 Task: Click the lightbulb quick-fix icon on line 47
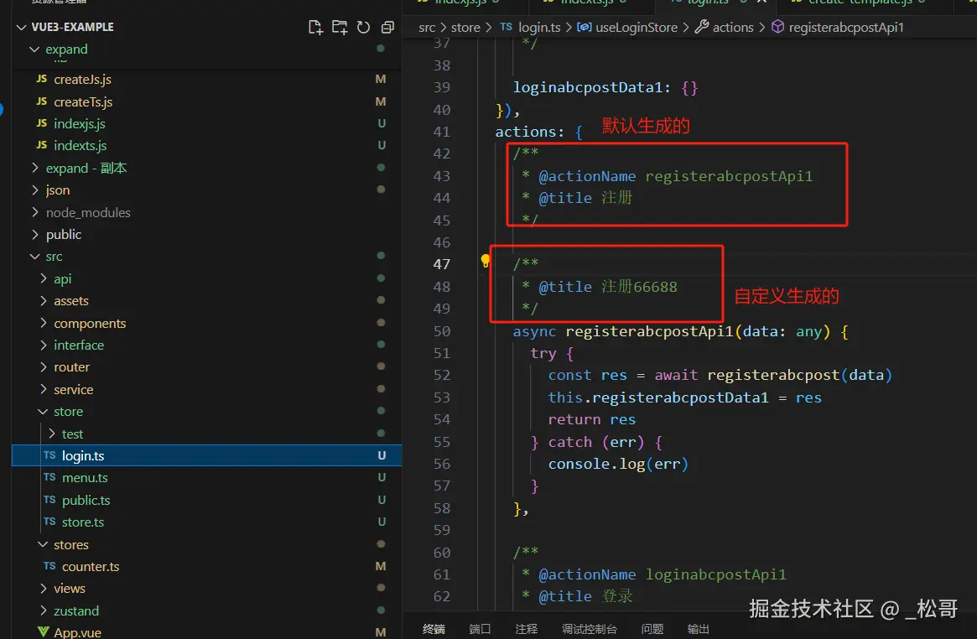coord(485,262)
